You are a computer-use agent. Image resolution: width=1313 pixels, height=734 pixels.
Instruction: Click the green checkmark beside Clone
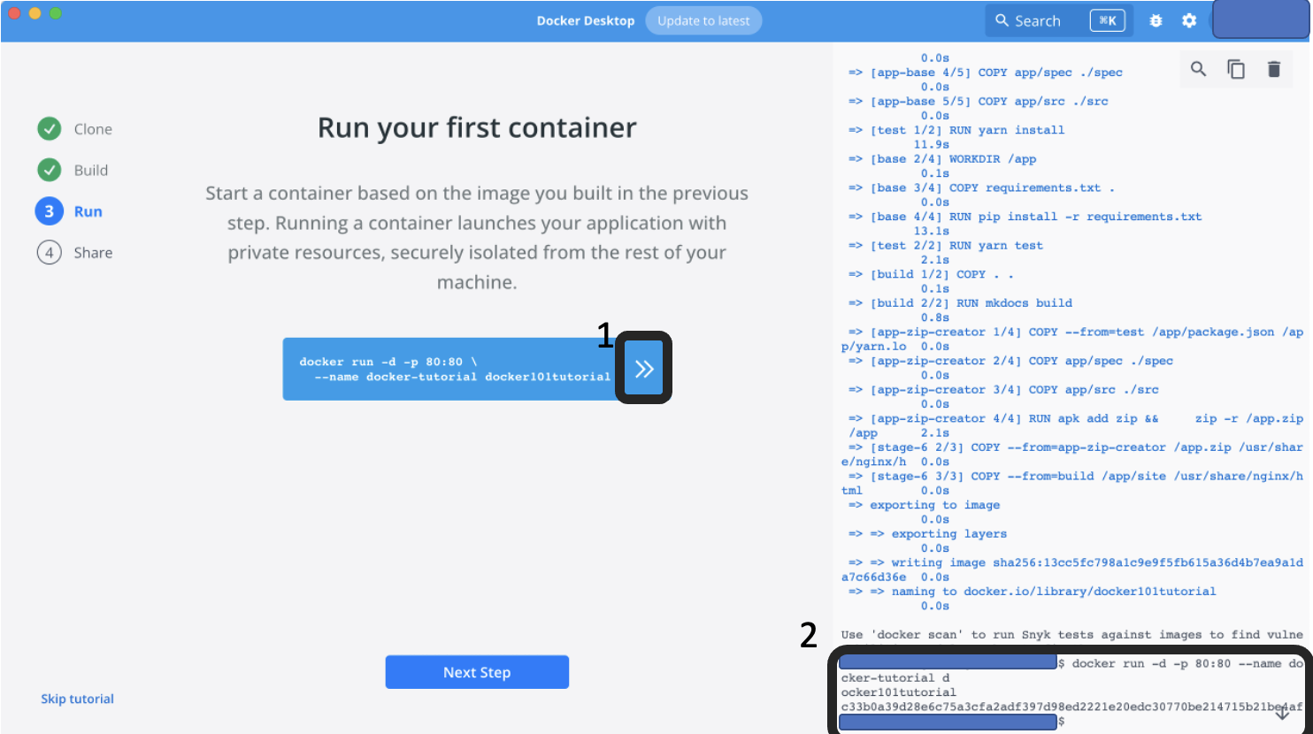pyautogui.click(x=50, y=129)
